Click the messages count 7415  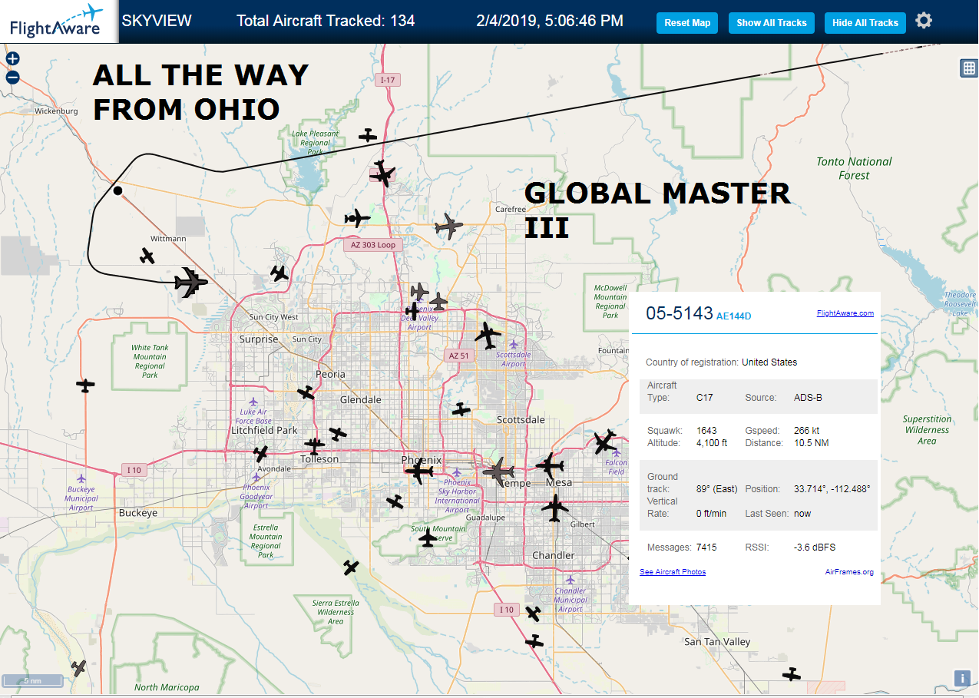click(706, 547)
